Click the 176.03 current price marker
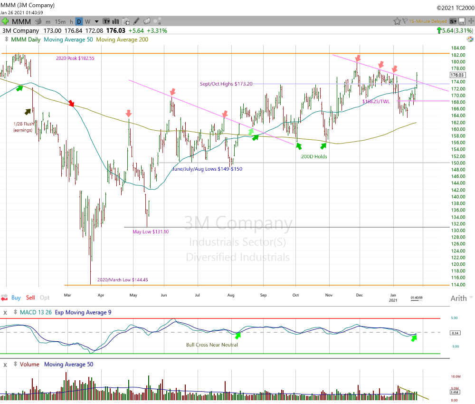 pyautogui.click(x=457, y=75)
